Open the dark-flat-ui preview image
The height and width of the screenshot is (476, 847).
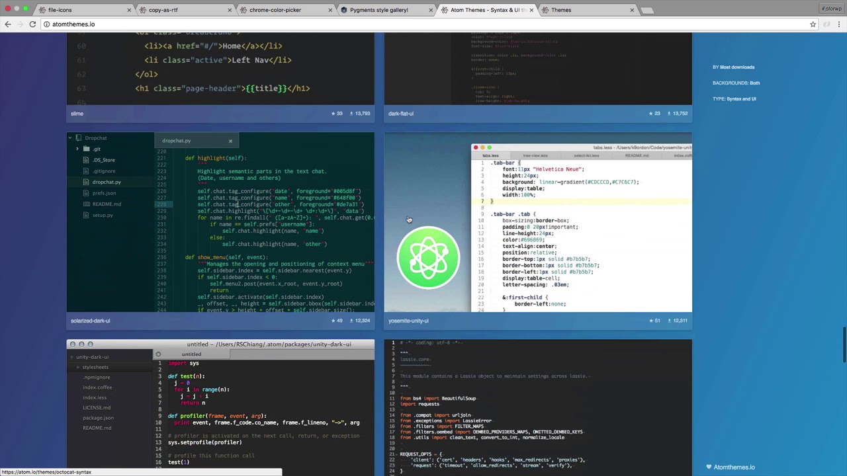click(x=538, y=69)
